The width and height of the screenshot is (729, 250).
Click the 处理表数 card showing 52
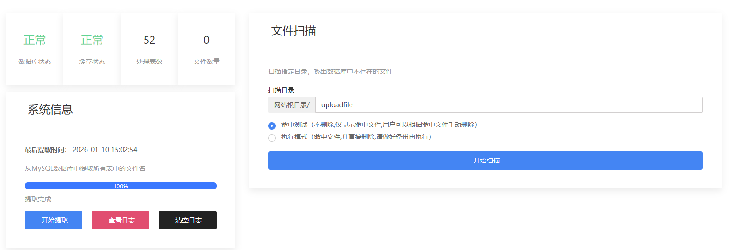pyautogui.click(x=149, y=49)
